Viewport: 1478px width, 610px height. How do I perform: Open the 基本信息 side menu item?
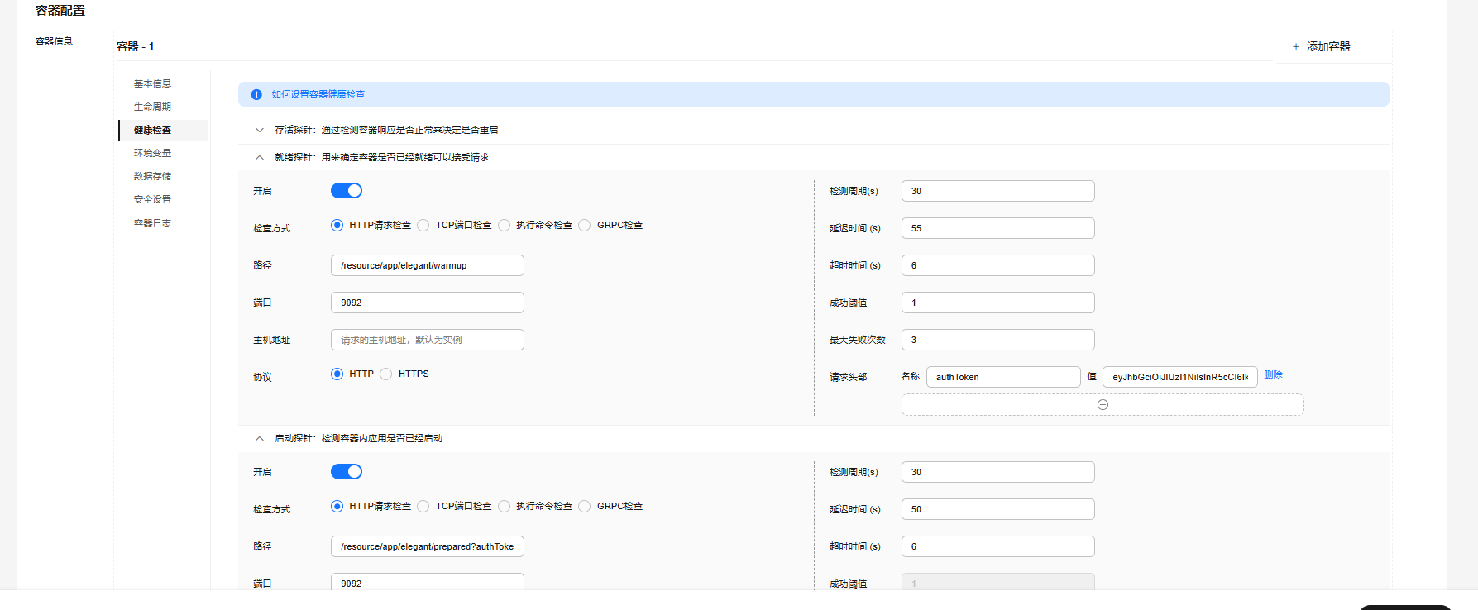coord(152,83)
